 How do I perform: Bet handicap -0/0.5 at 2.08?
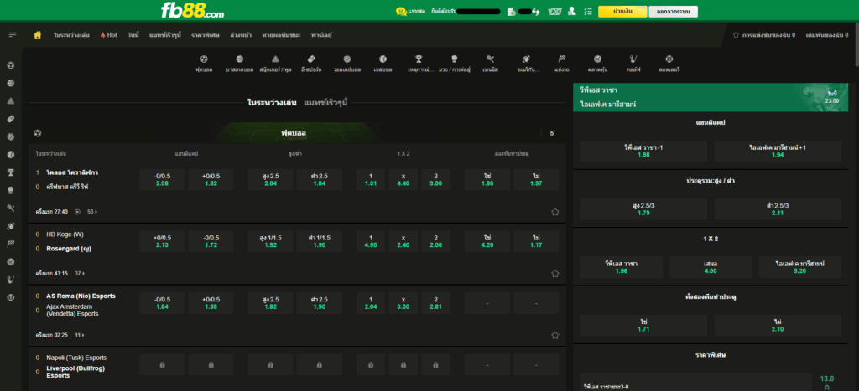click(162, 179)
